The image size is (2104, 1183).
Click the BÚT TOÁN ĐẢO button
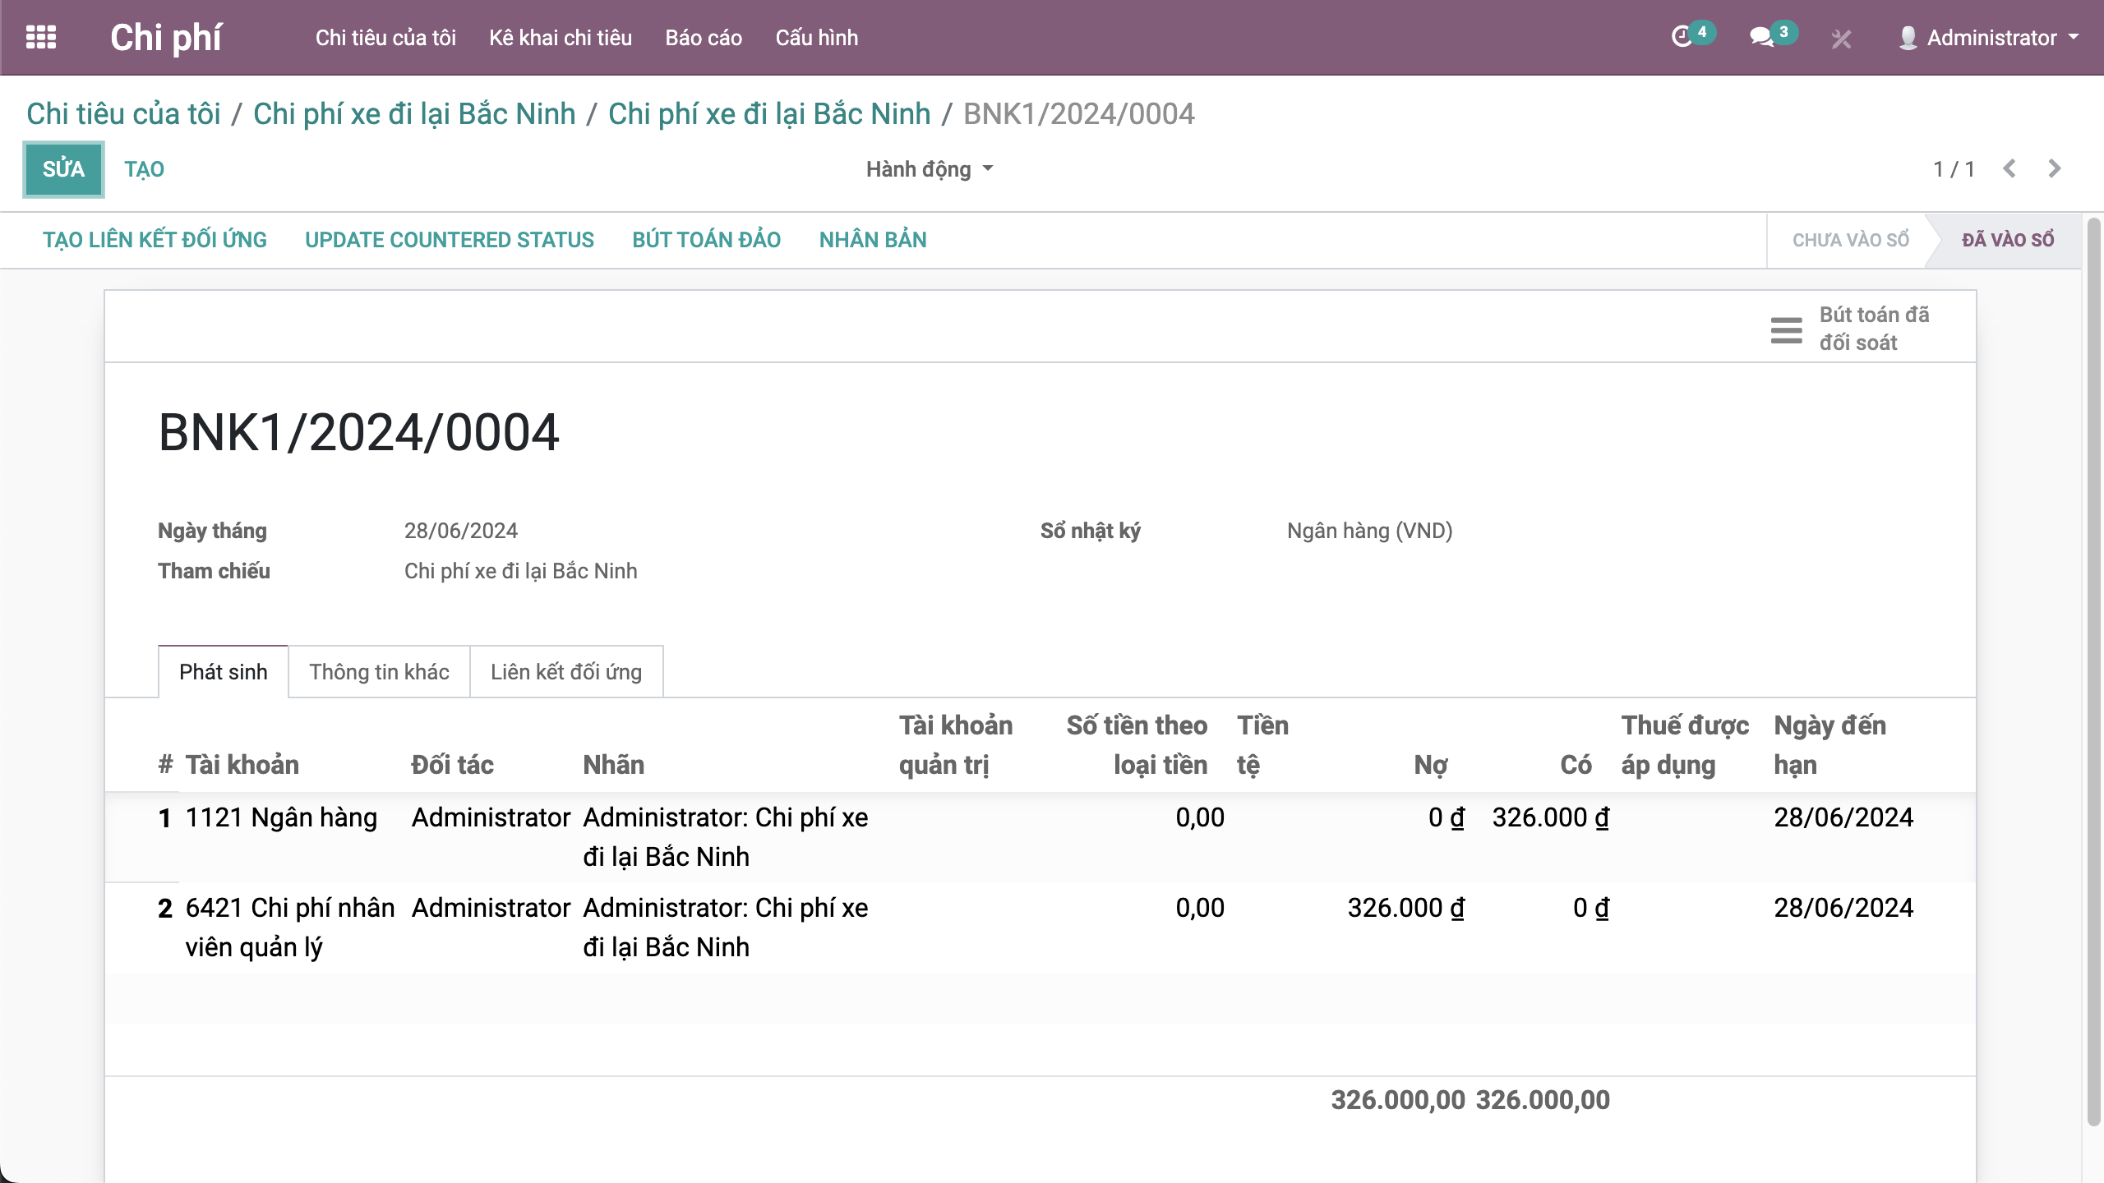[x=706, y=240]
